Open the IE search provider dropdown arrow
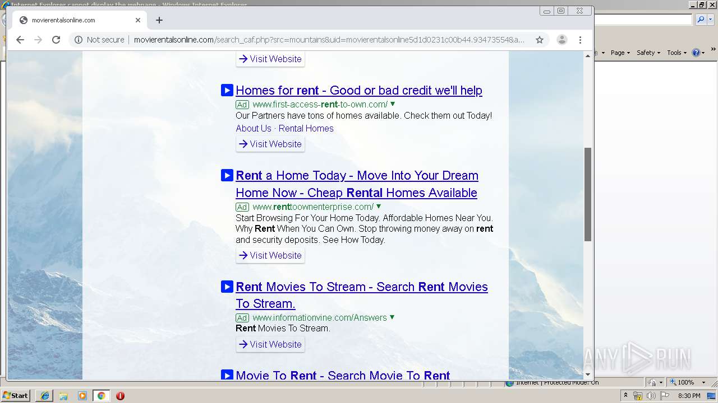The image size is (718, 403). 710,20
